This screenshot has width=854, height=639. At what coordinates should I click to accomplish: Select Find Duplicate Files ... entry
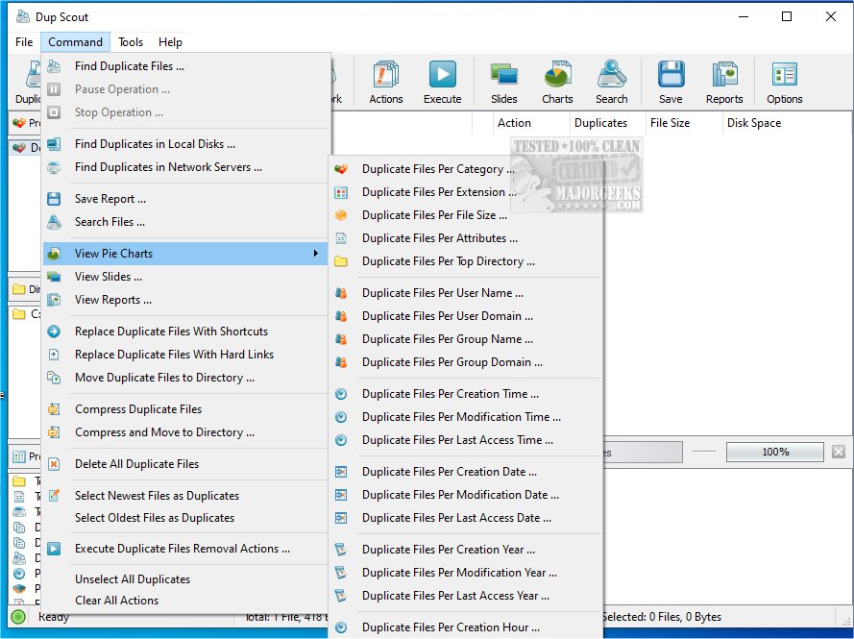coord(186,66)
